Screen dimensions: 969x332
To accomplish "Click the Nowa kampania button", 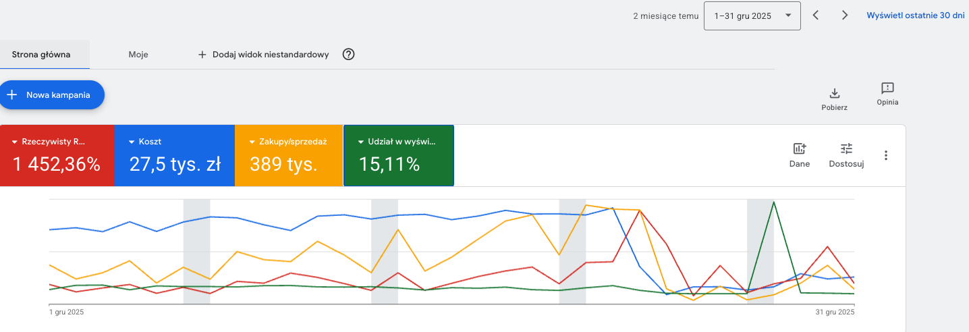I will (x=52, y=95).
